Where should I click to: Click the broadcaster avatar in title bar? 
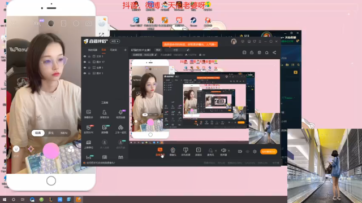click(234, 41)
